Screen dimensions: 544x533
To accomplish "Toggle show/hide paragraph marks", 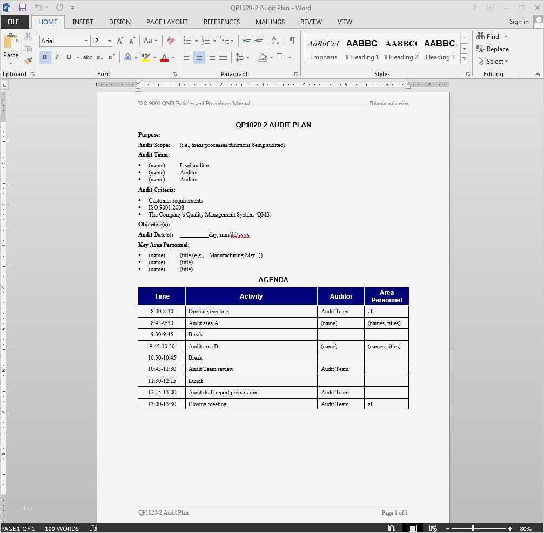I will (x=292, y=41).
